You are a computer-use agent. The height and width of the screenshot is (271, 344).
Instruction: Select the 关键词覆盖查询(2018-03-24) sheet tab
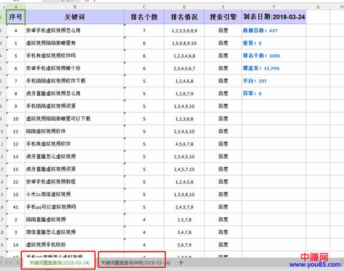59,263
